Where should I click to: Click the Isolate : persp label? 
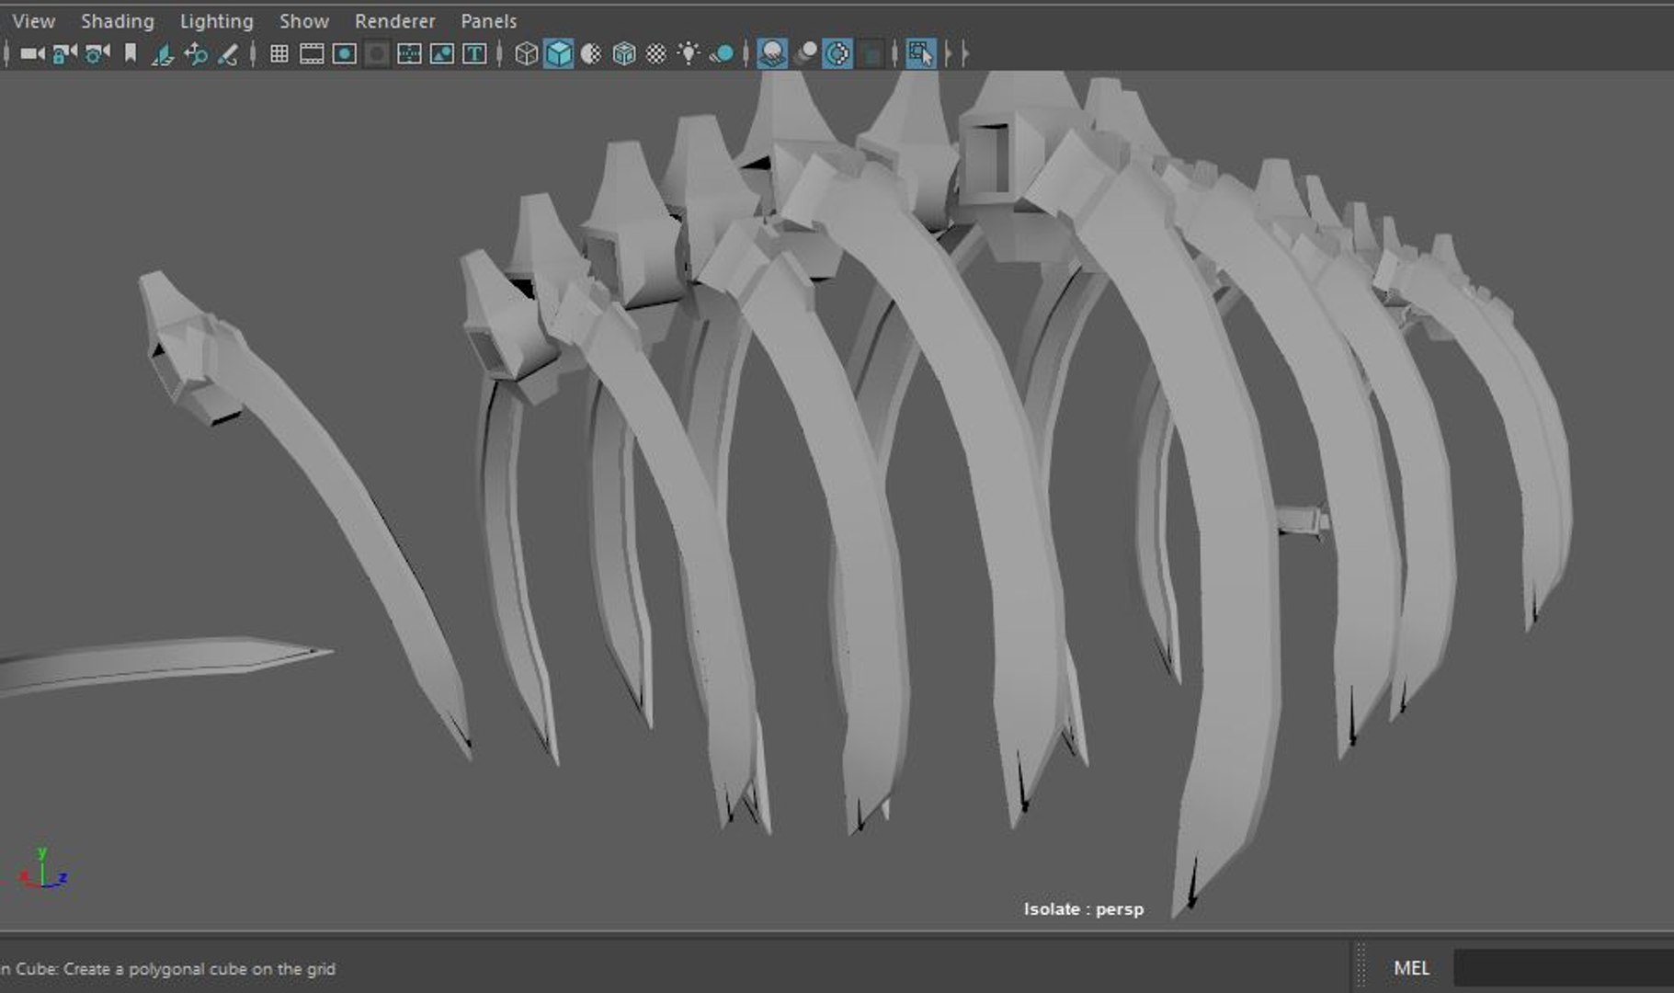point(1084,909)
